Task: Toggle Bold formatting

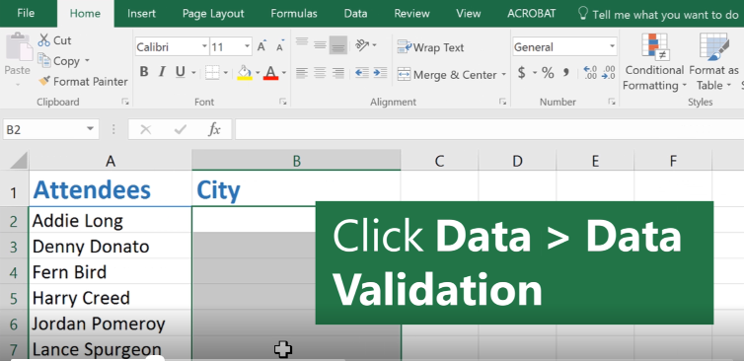Action: click(x=144, y=73)
